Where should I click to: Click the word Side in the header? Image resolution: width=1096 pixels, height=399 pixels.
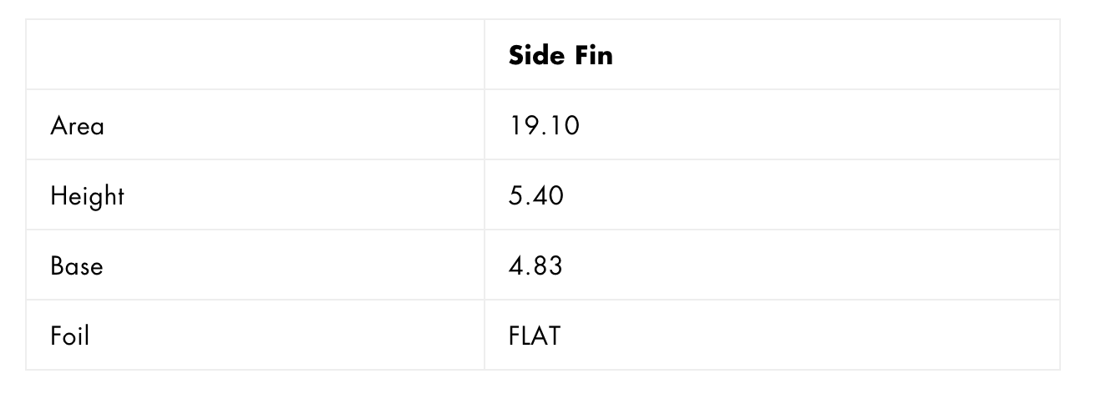point(536,55)
